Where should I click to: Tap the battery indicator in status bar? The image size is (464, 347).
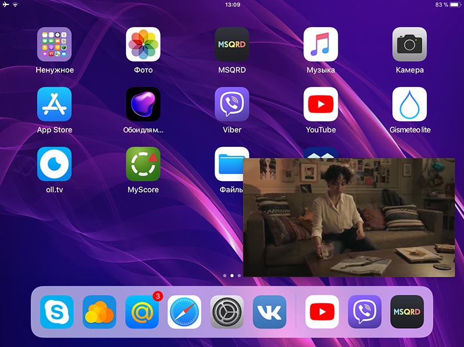455,4
